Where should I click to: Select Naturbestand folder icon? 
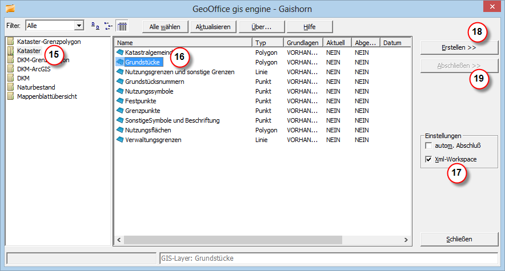pyautogui.click(x=11, y=87)
